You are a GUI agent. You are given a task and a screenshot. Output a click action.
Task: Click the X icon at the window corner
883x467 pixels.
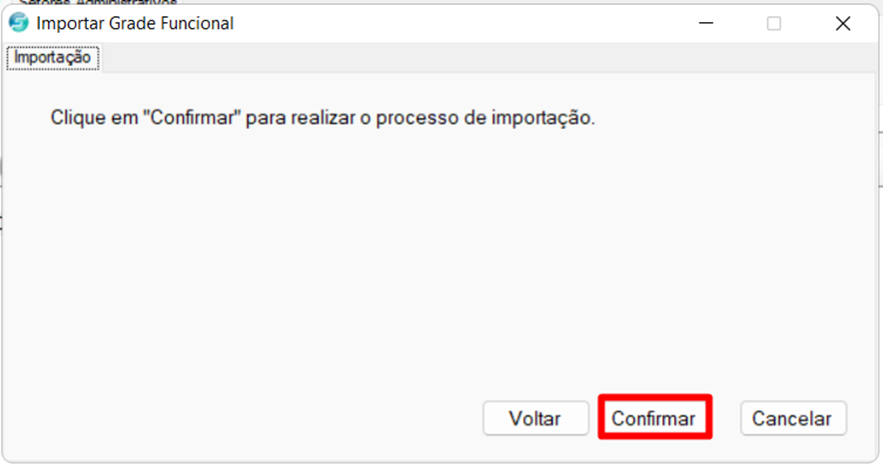pos(843,23)
